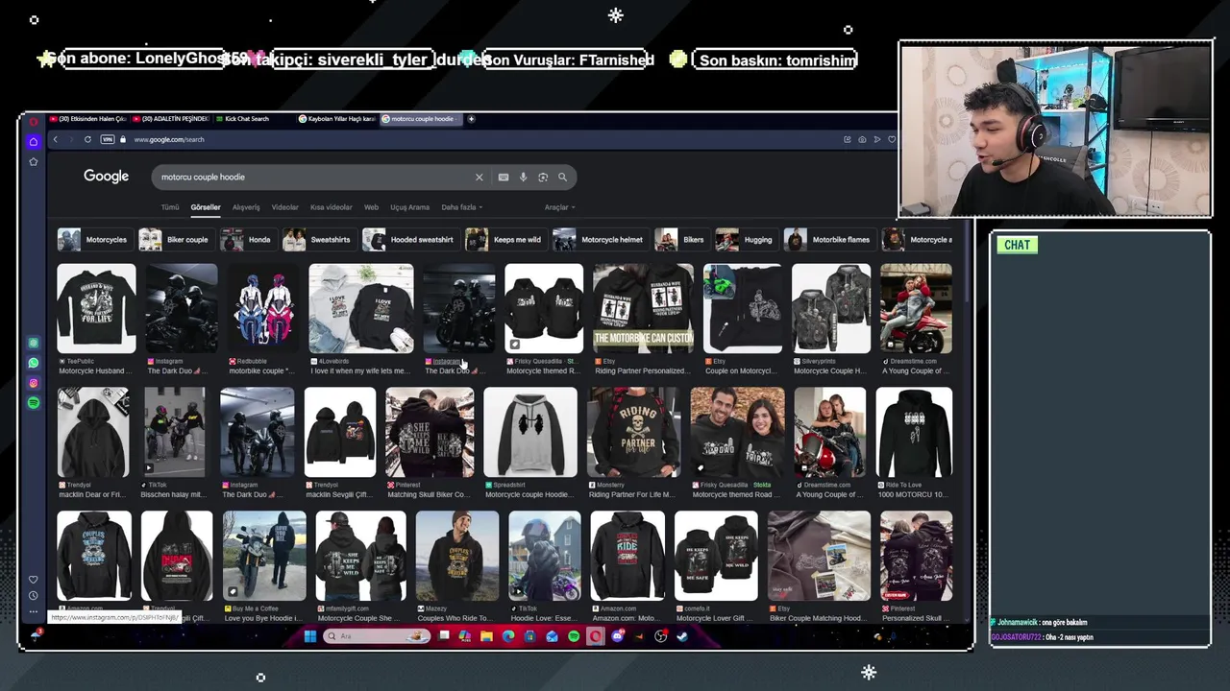Select the Keeps me wild filter chip
The width and height of the screenshot is (1230, 691).
pos(504,240)
